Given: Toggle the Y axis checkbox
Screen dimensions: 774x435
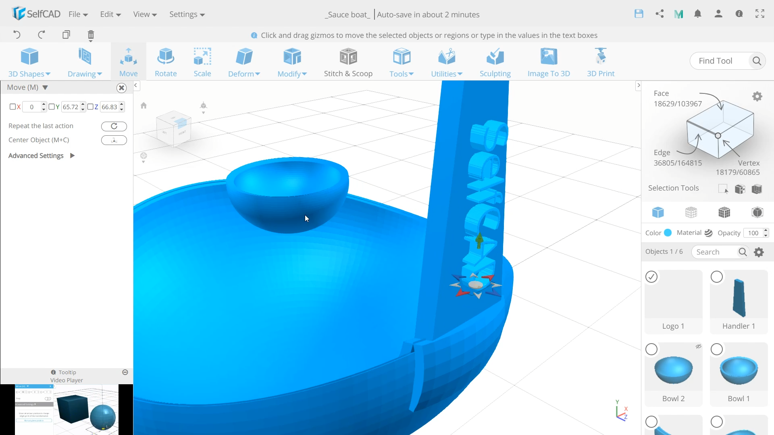Looking at the screenshot, I should (x=51, y=107).
